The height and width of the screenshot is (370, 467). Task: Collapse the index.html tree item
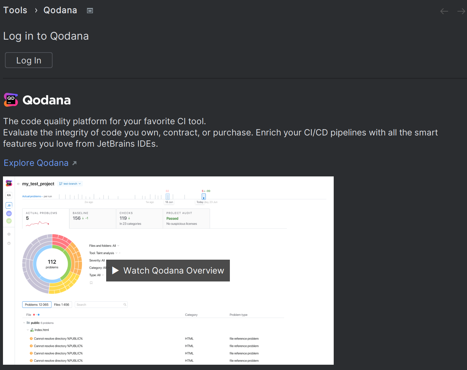coord(28,330)
